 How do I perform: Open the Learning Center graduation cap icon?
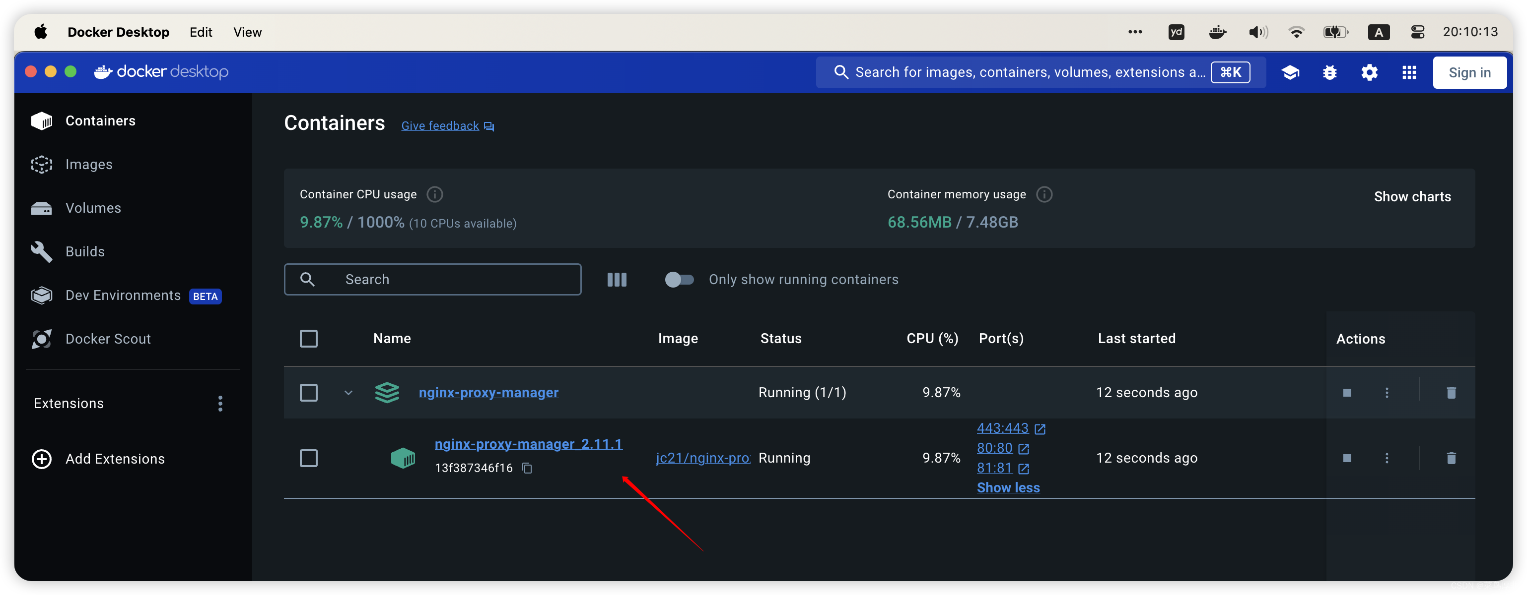coord(1291,71)
